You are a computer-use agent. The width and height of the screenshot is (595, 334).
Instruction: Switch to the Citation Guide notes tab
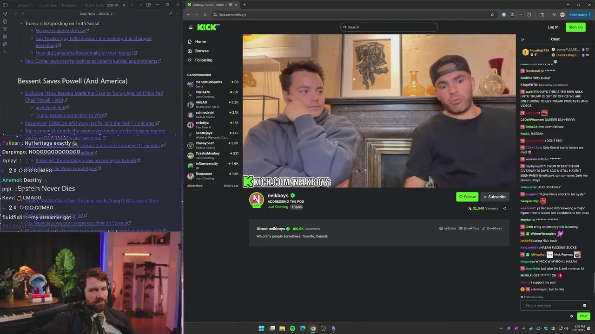tap(93, 5)
